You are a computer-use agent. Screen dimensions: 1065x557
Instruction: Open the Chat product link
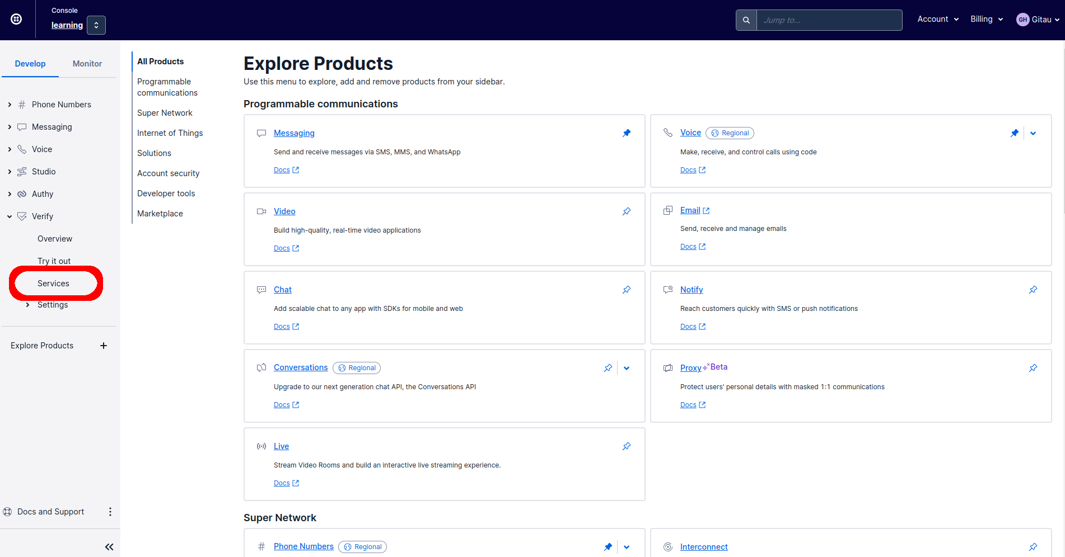283,290
